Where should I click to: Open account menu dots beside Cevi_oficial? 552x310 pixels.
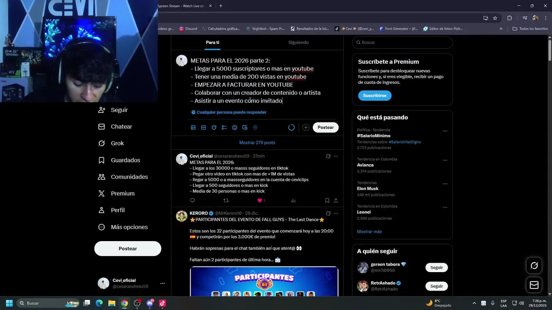(163, 283)
